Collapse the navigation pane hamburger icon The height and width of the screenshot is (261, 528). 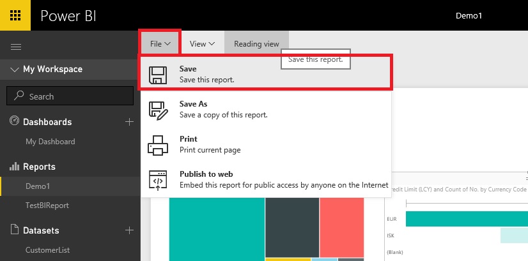pyautogui.click(x=16, y=47)
